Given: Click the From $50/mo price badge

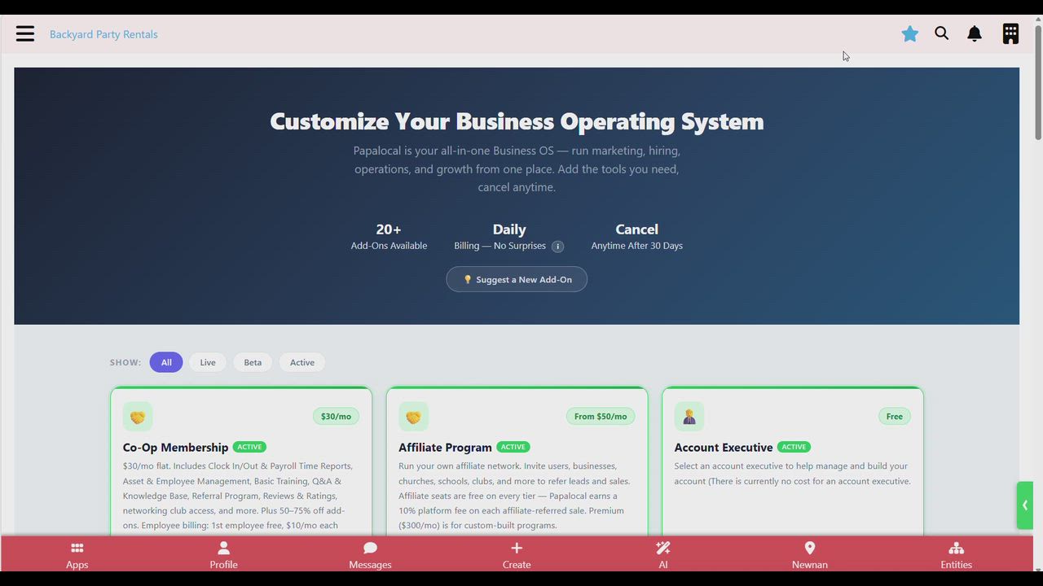Looking at the screenshot, I should (601, 417).
